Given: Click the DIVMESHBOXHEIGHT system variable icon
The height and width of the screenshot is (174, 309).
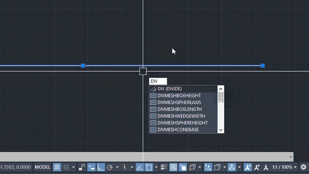Looking at the screenshot, I should pos(153,96).
